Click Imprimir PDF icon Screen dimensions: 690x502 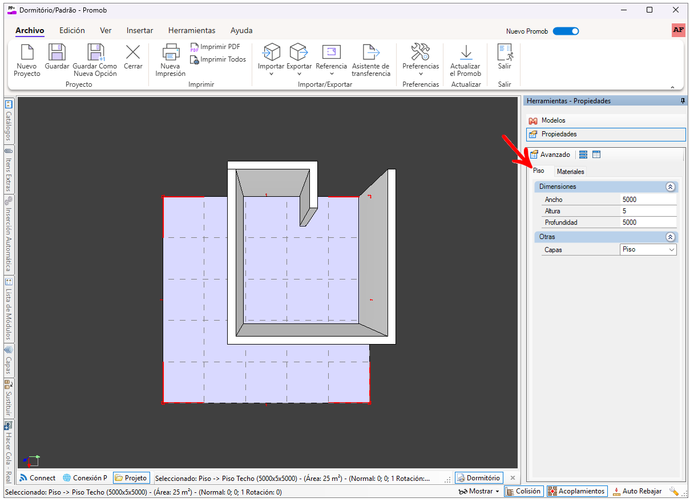[195, 47]
